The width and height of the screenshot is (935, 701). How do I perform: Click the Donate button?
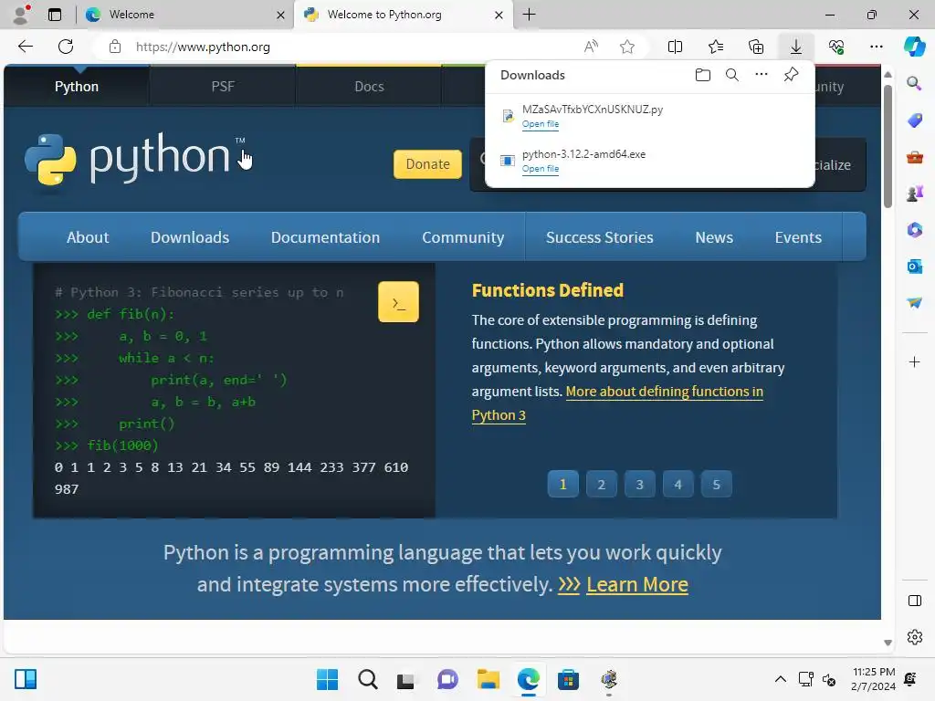(x=427, y=164)
